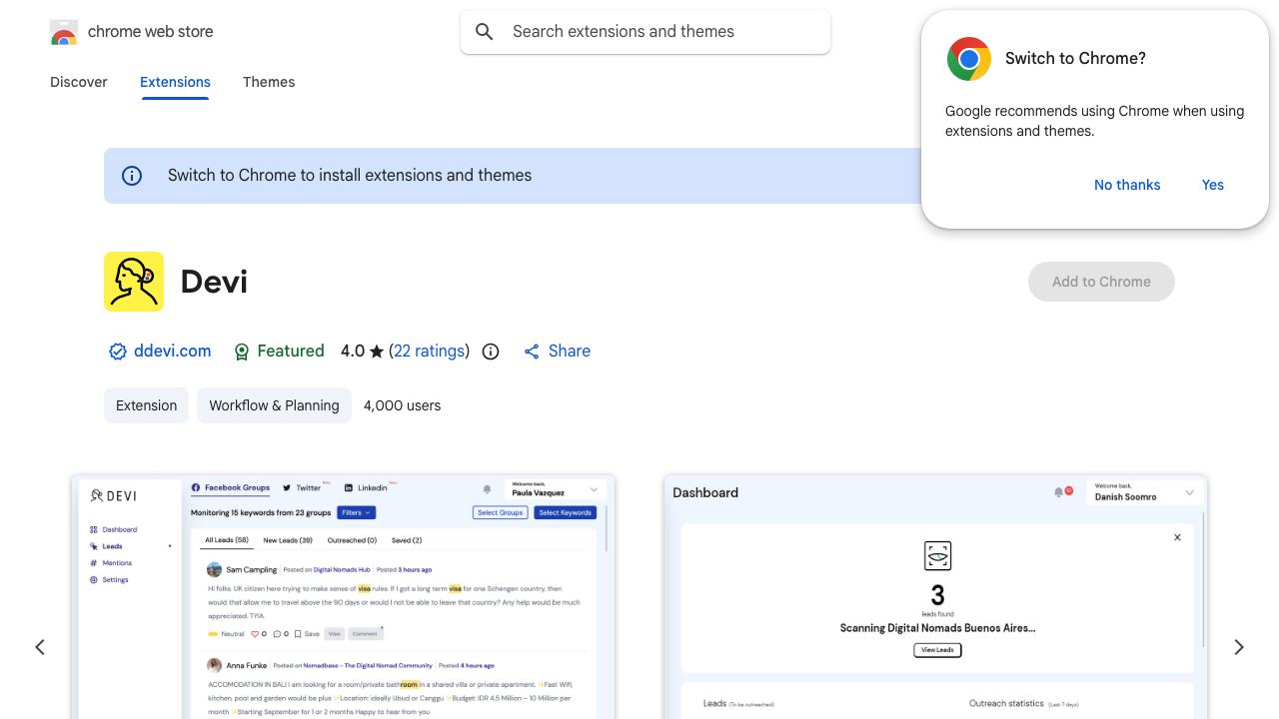Visit the ddevi.com publisher link
This screenshot has height=719, width=1279.
[x=173, y=352]
